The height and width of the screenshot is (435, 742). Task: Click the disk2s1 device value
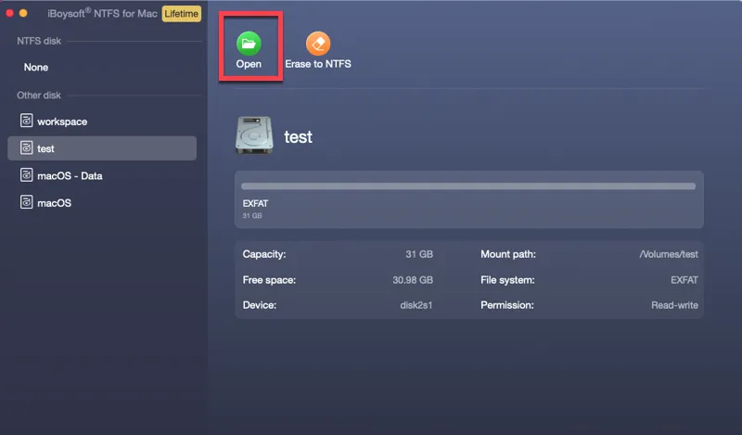coord(414,305)
